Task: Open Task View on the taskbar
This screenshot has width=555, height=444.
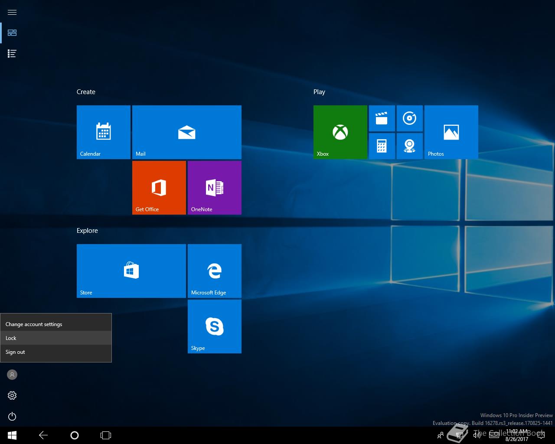Action: point(106,435)
